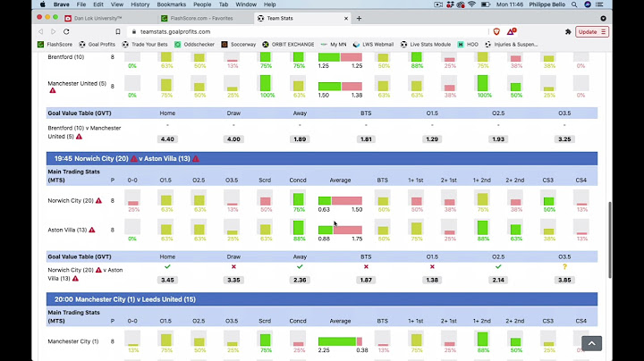The width and height of the screenshot is (644, 361).
Task: Click the Wi-Fi icon in menu bar
Action: 472,4
